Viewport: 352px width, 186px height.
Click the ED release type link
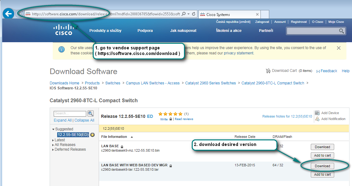pos(150,116)
